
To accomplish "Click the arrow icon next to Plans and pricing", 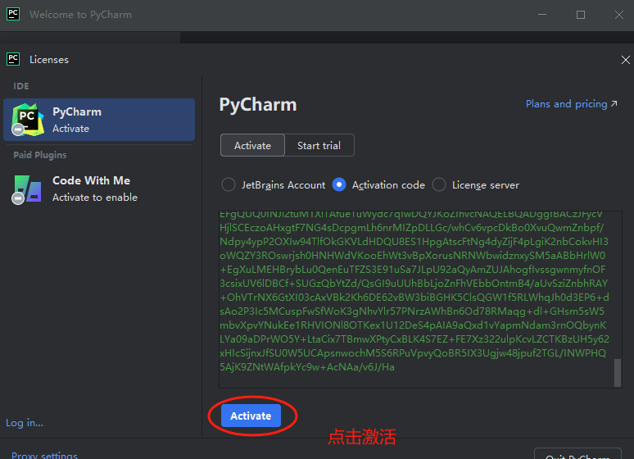I will [614, 103].
